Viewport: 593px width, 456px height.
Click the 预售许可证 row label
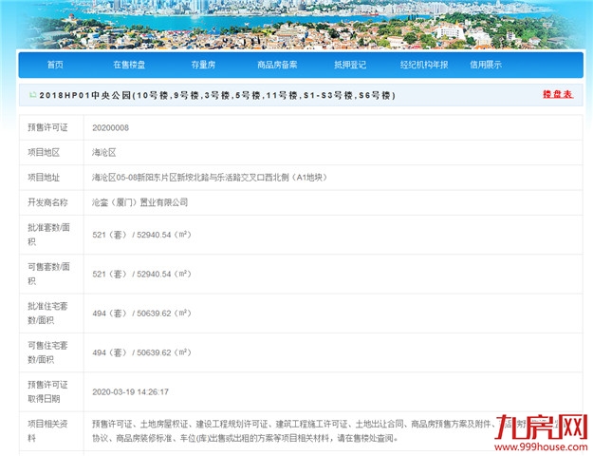47,127
